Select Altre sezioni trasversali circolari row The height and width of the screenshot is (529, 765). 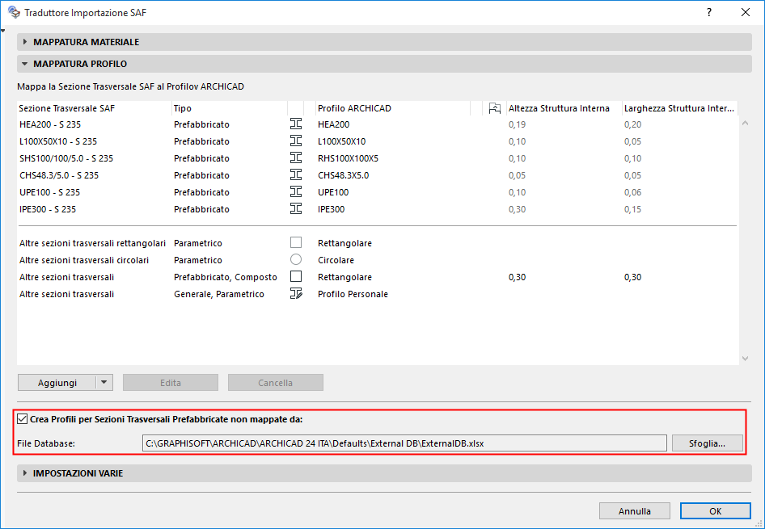click(377, 259)
